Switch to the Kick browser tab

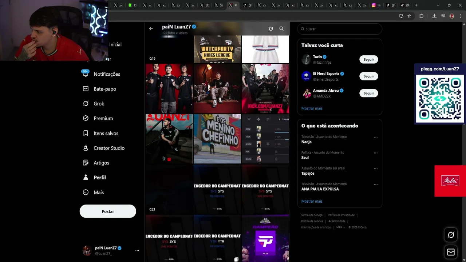coord(133,5)
